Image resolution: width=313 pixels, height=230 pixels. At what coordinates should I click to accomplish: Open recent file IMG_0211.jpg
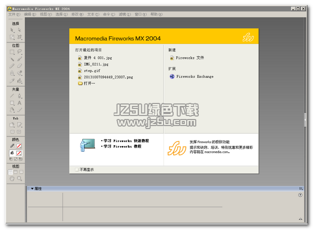point(93,64)
